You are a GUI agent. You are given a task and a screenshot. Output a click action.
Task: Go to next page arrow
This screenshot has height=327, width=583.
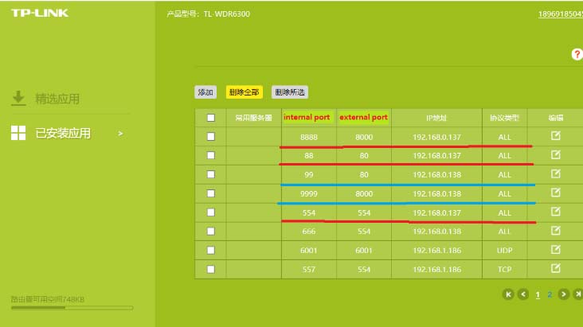point(564,294)
